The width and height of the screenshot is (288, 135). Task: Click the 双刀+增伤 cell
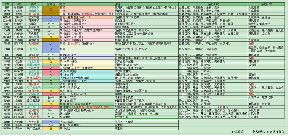(x=86, y=91)
